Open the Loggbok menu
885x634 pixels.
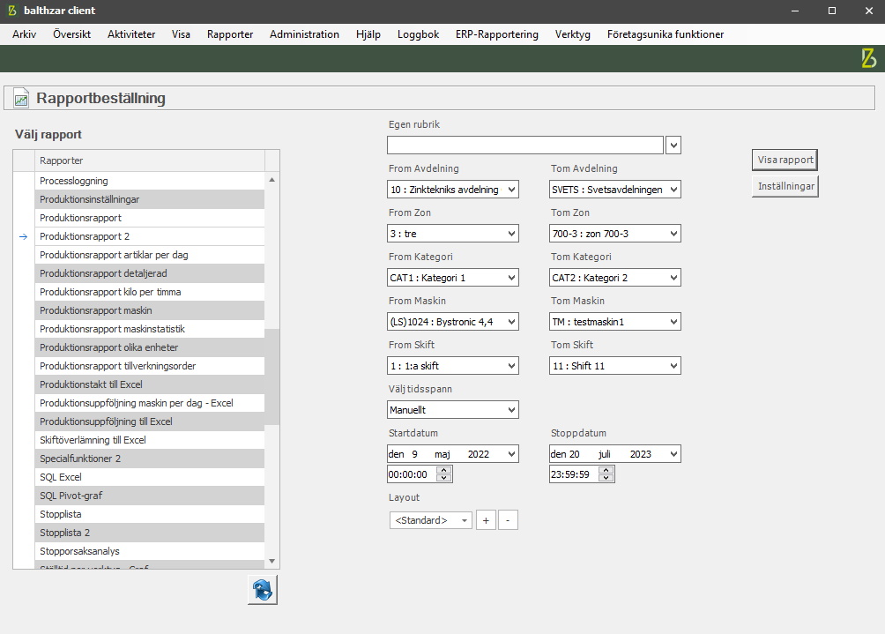[418, 34]
